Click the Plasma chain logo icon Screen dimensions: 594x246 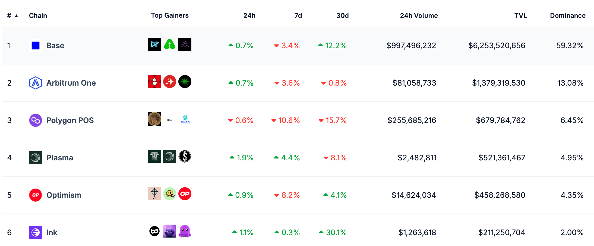pyautogui.click(x=36, y=158)
